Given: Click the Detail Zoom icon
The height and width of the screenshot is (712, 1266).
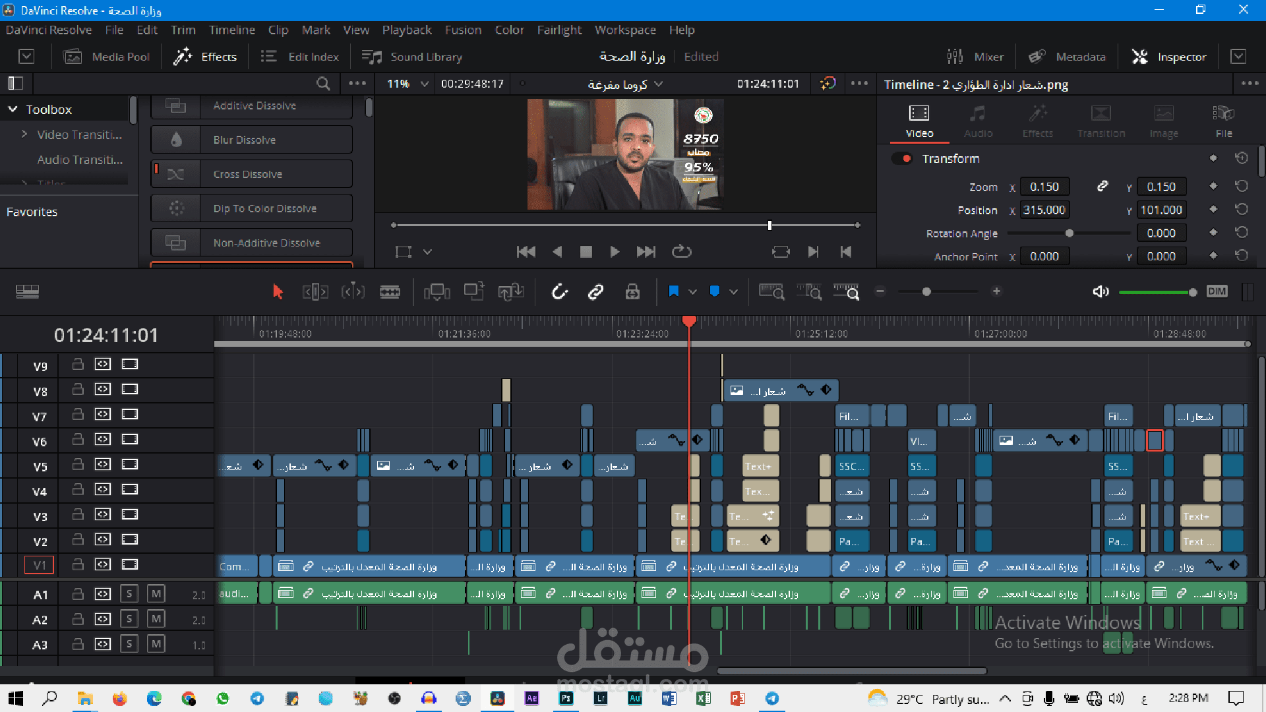Looking at the screenshot, I should point(809,291).
